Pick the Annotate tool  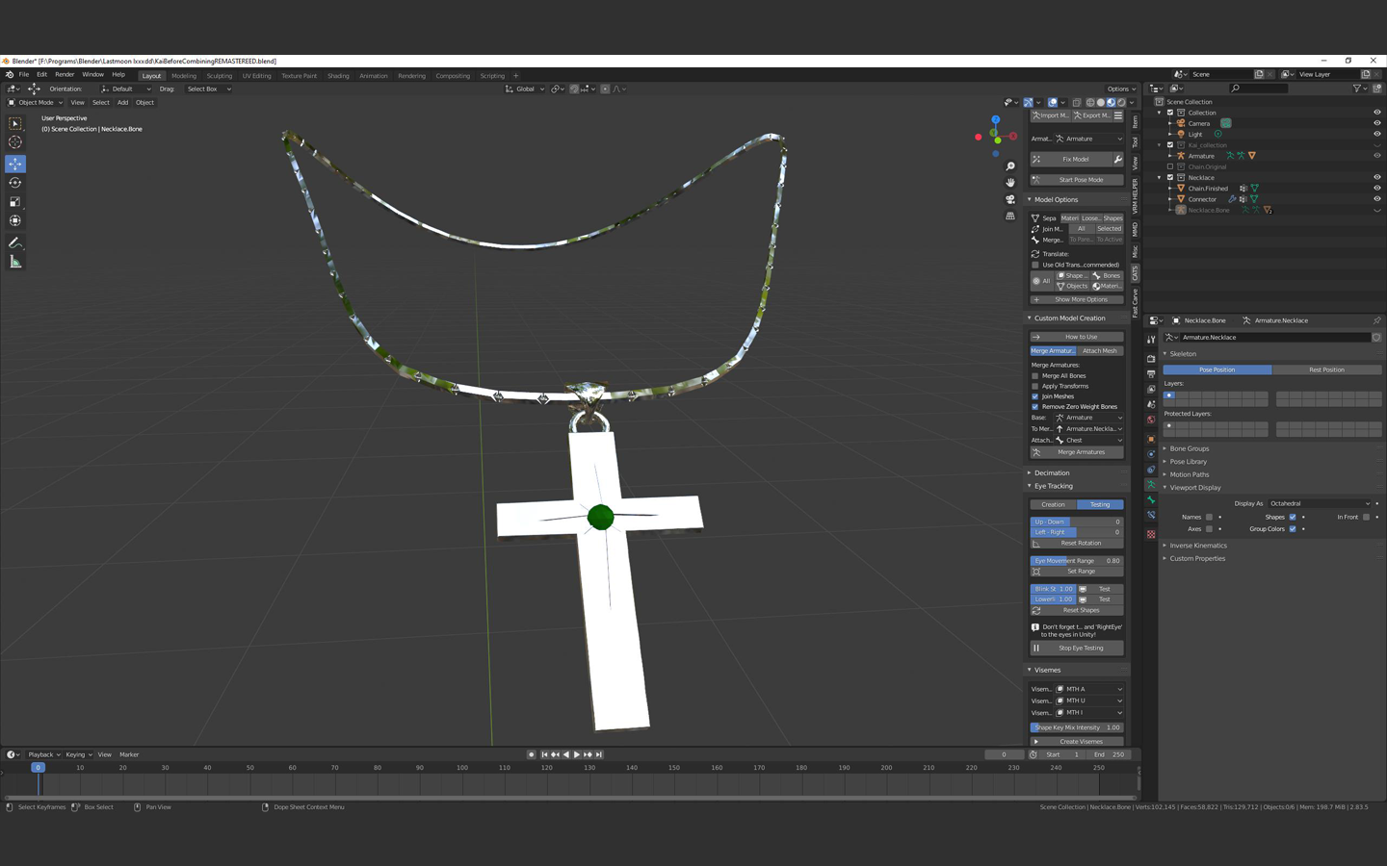15,242
